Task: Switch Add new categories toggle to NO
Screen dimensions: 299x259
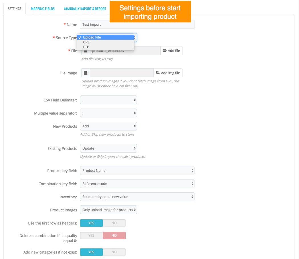Action: (x=114, y=252)
